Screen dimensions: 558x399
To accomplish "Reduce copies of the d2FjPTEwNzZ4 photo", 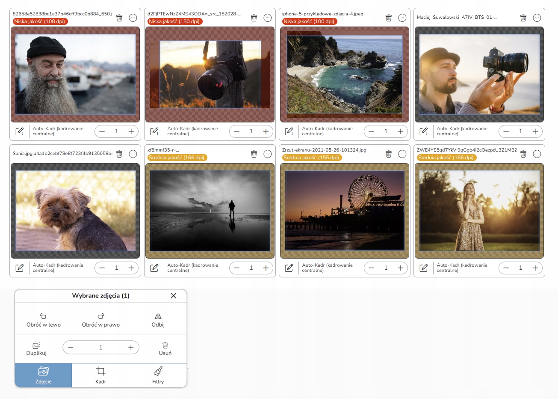I will [x=236, y=131].
